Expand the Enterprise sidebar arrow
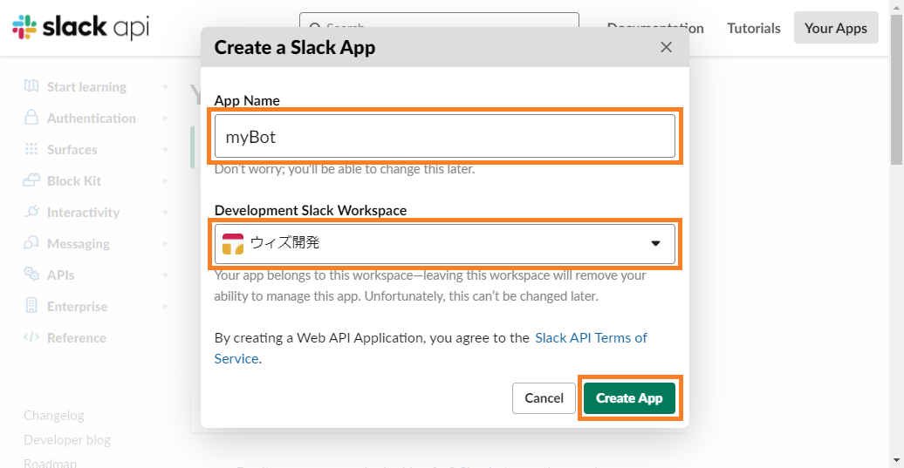 (x=166, y=306)
